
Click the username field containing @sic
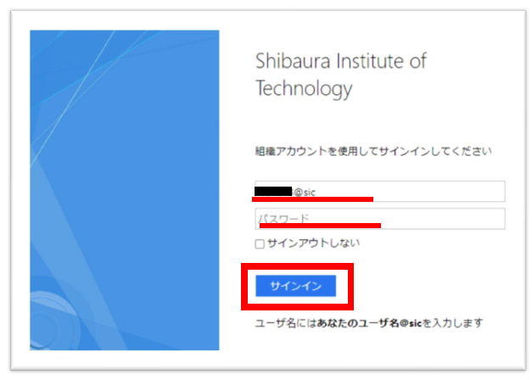380,192
